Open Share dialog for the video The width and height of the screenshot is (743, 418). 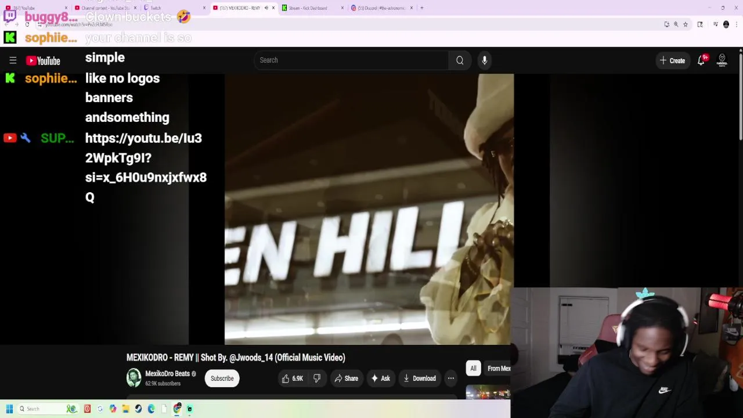[x=345, y=379]
